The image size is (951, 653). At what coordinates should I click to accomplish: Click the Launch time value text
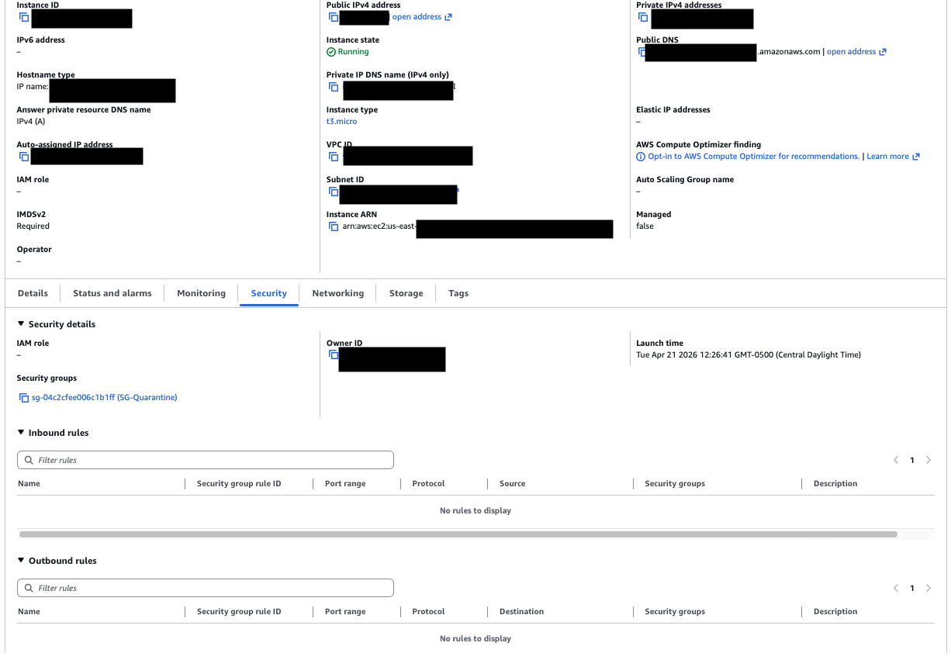[749, 355]
